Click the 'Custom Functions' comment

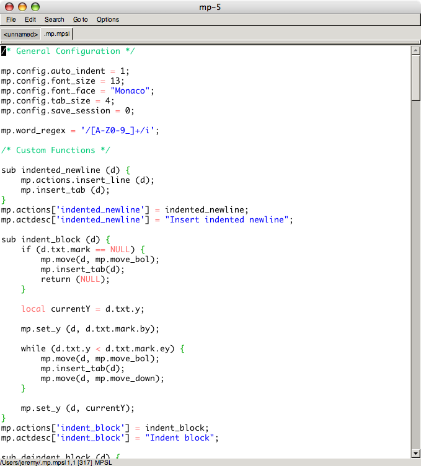56,151
